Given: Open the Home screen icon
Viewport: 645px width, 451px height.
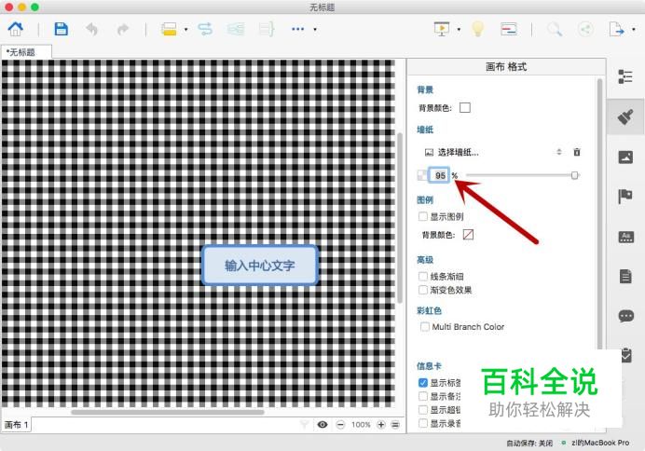Looking at the screenshot, I should tap(16, 29).
